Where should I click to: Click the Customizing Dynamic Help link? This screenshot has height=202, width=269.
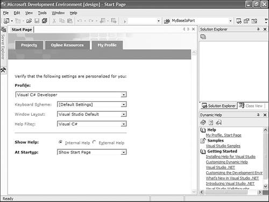[226, 162]
